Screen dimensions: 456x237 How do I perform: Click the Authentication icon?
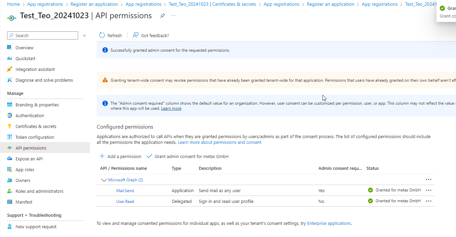click(x=9, y=115)
